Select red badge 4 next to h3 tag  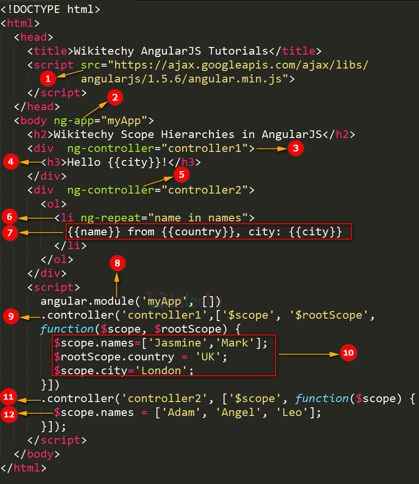(x=11, y=161)
